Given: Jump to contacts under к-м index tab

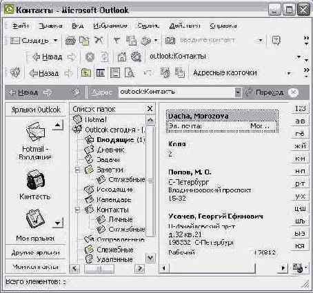Looking at the screenshot, I should point(300,159).
